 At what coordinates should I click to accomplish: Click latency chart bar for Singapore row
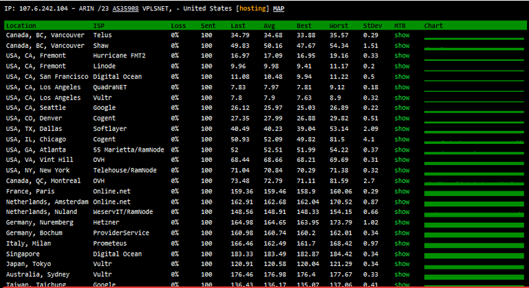click(474, 256)
